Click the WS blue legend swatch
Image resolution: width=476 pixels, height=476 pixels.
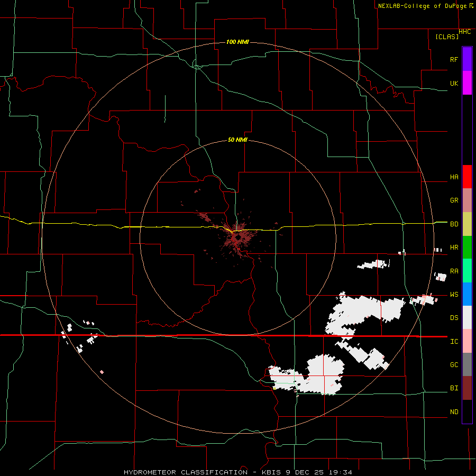467,294
